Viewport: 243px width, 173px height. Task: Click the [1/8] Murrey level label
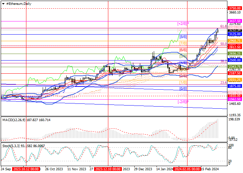click(183, 82)
